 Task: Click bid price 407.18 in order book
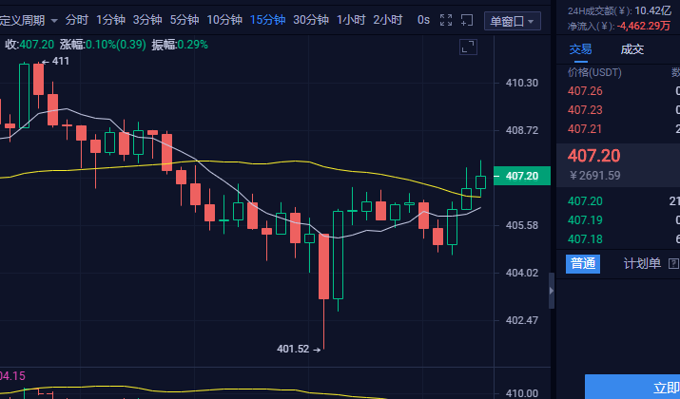click(585, 239)
